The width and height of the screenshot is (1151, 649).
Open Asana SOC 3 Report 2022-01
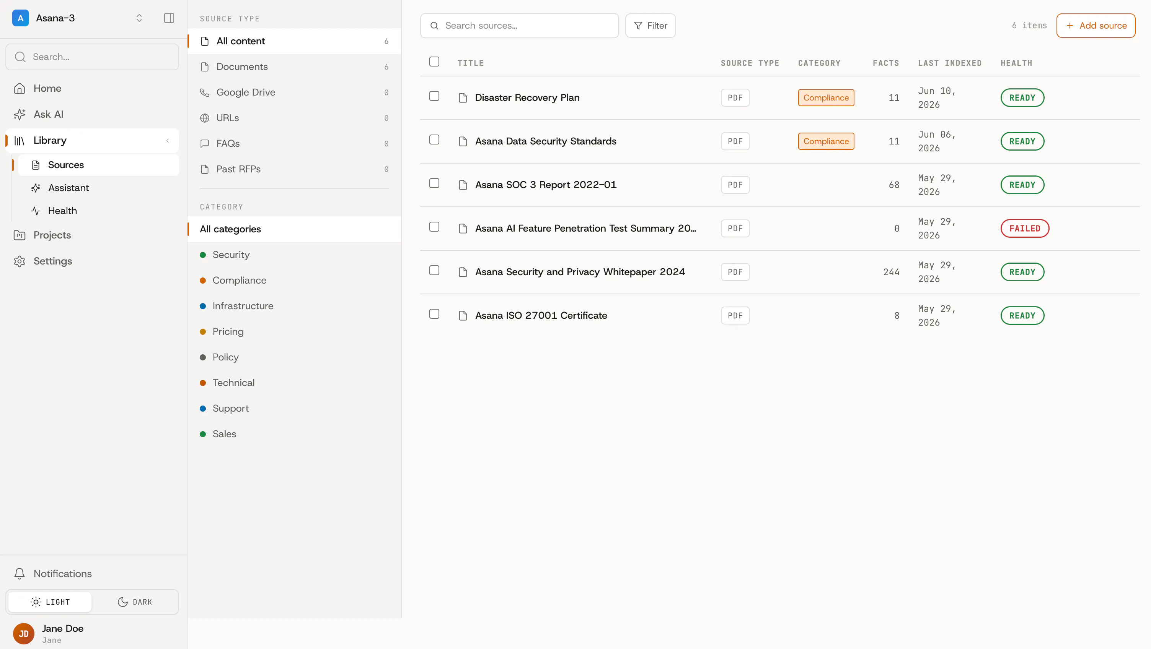pos(546,185)
